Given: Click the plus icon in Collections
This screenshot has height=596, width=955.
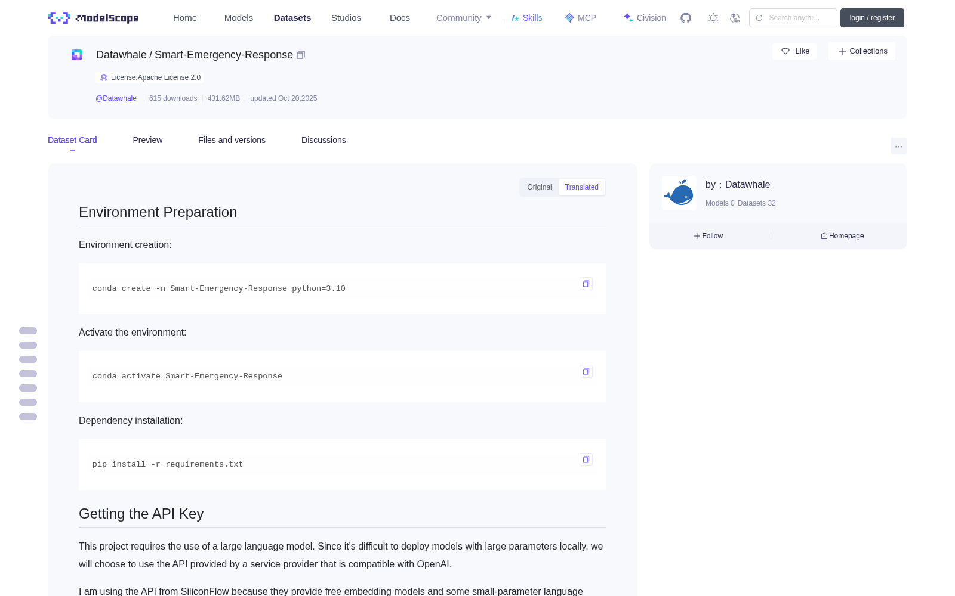Looking at the screenshot, I should click(842, 51).
